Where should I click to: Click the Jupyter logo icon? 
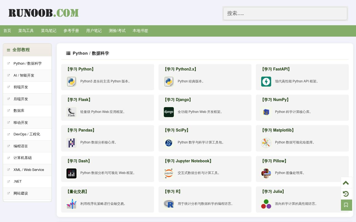169,173
